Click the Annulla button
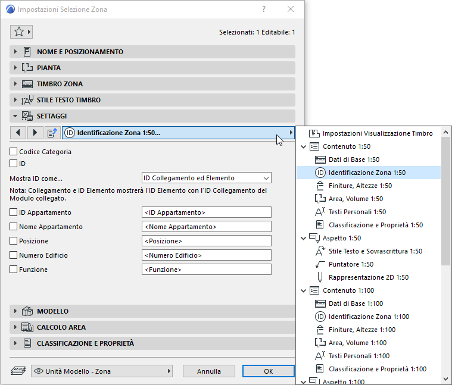452x385 pixels. click(209, 371)
